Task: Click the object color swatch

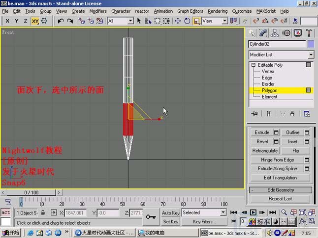Action: 311,44
